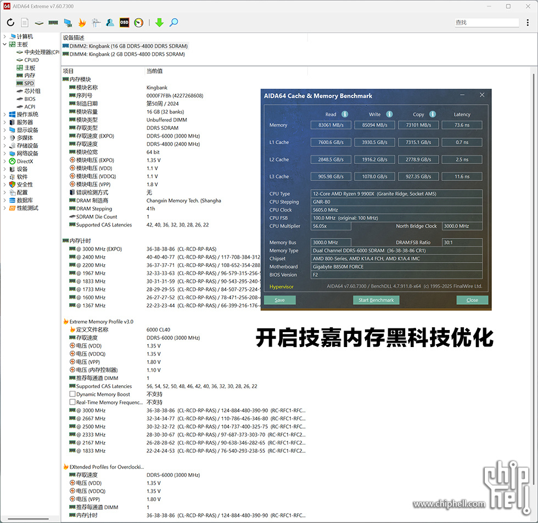Open the three-dot menu in toolbar
The height and width of the screenshot is (523, 538).
(528, 22)
